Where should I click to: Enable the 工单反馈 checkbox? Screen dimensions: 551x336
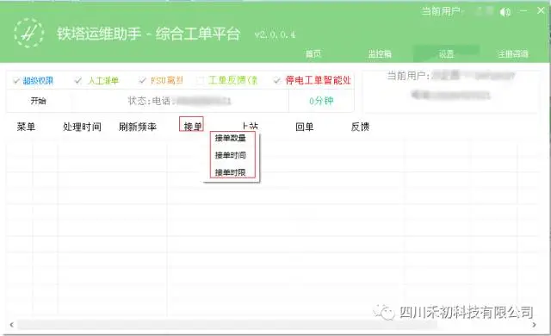click(x=200, y=81)
